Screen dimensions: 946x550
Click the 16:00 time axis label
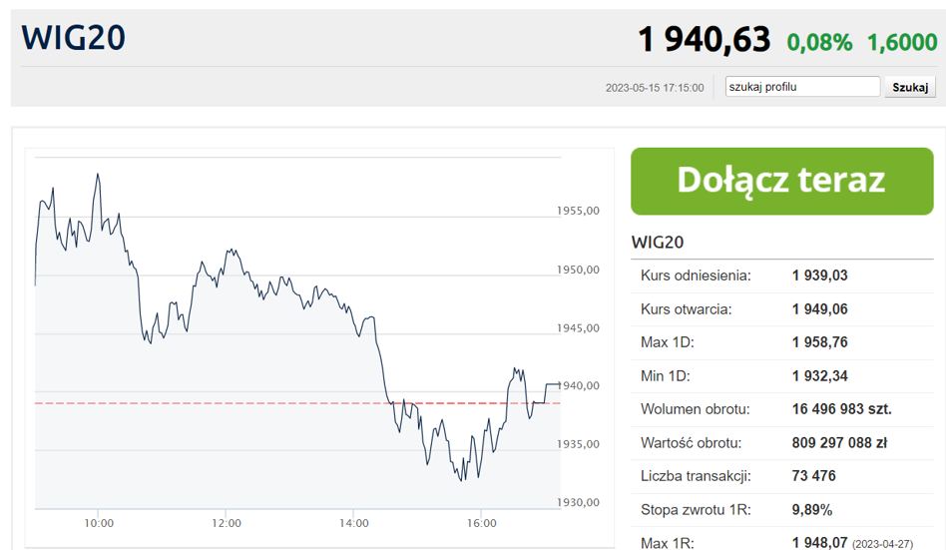(x=481, y=523)
